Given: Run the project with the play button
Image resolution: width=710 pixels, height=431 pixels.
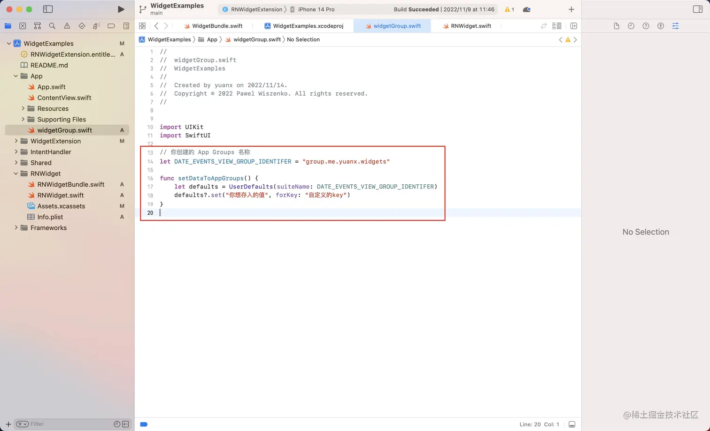Looking at the screenshot, I should [x=121, y=9].
